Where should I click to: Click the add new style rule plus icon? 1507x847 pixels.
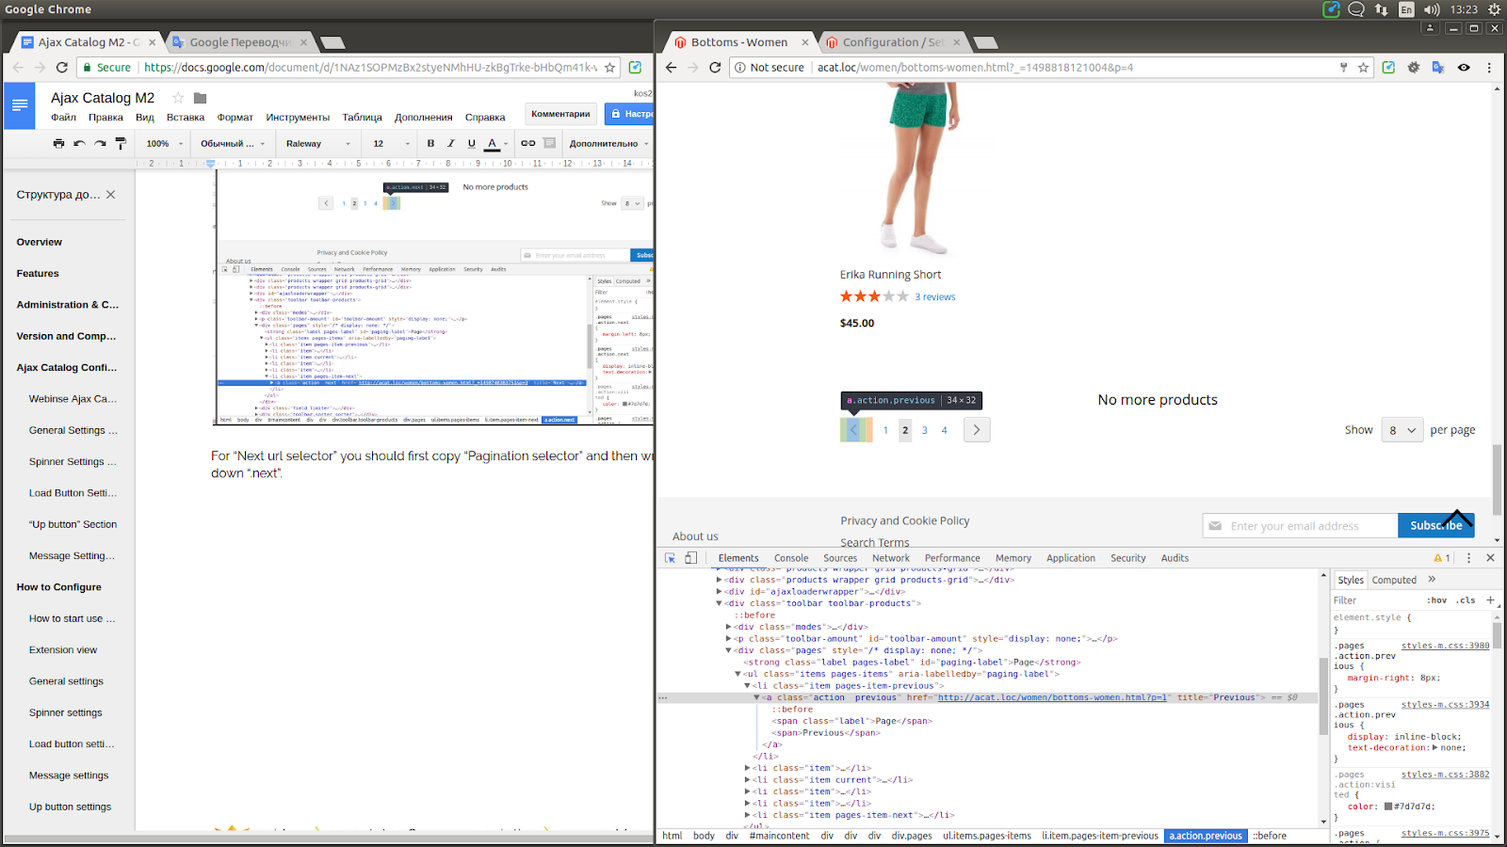coord(1490,600)
